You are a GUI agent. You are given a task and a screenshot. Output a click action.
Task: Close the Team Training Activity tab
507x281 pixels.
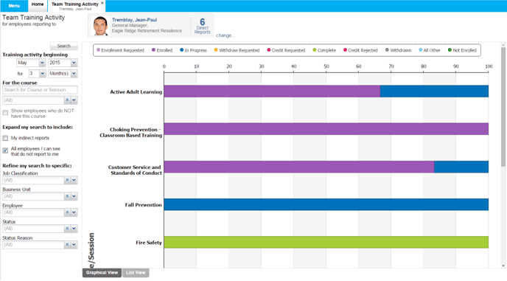click(102, 3)
